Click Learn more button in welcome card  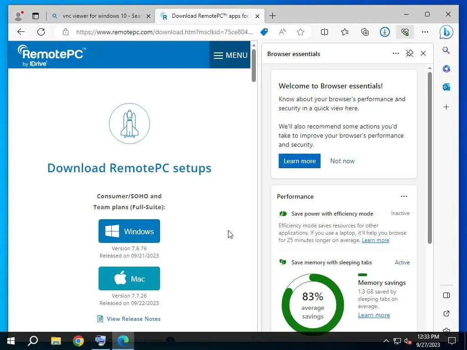click(299, 161)
